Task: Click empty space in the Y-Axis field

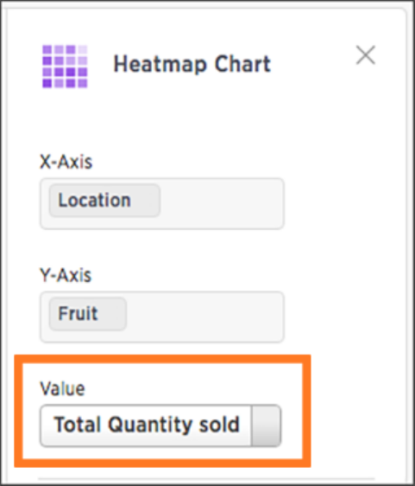Action: click(x=204, y=317)
